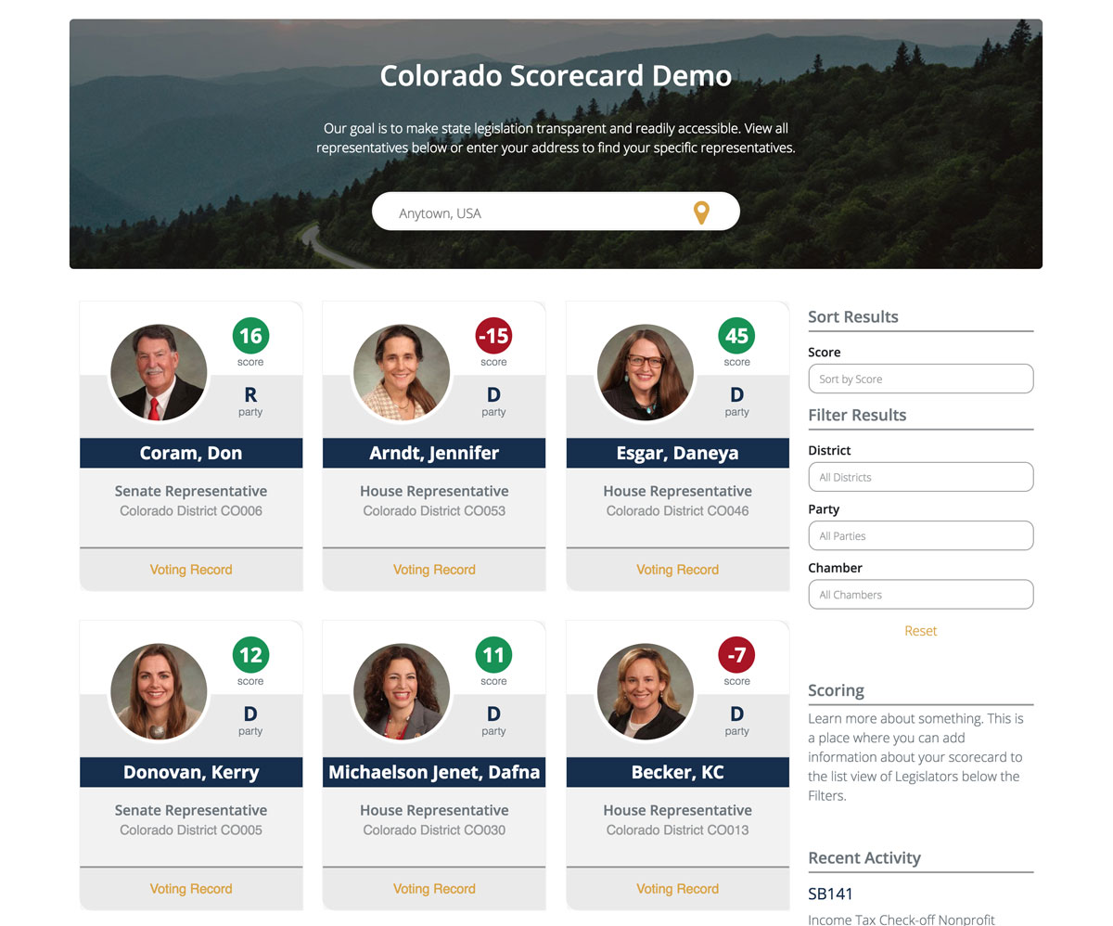Open Voting Record for Don Coram
The width and height of the screenshot is (1113, 926).
[x=191, y=570]
